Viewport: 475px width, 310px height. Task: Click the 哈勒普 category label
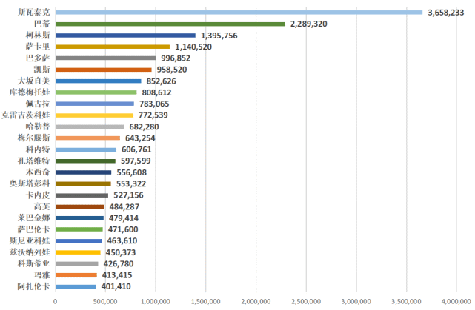tap(38, 127)
